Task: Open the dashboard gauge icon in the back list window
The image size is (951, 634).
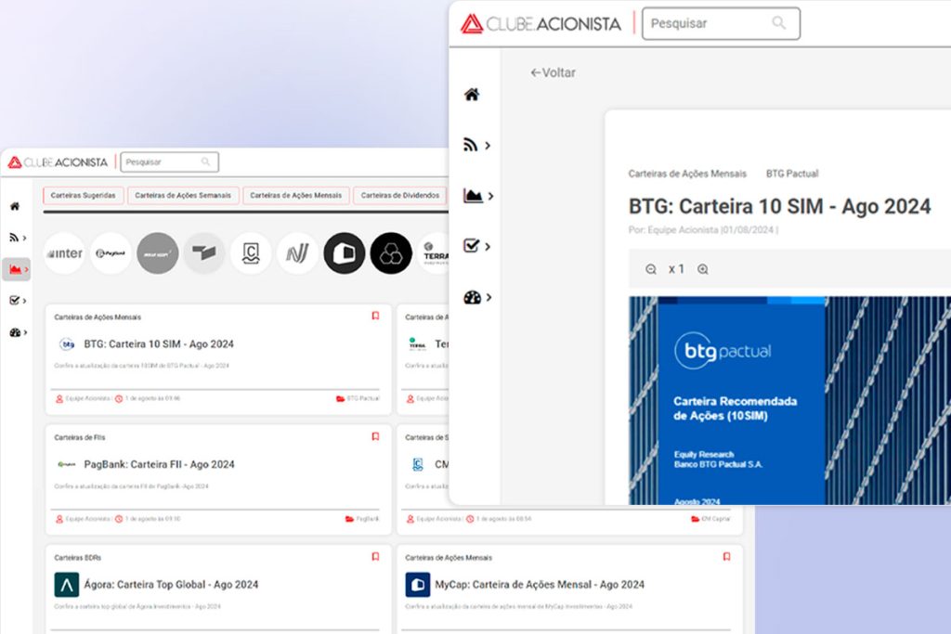Action: coord(15,332)
